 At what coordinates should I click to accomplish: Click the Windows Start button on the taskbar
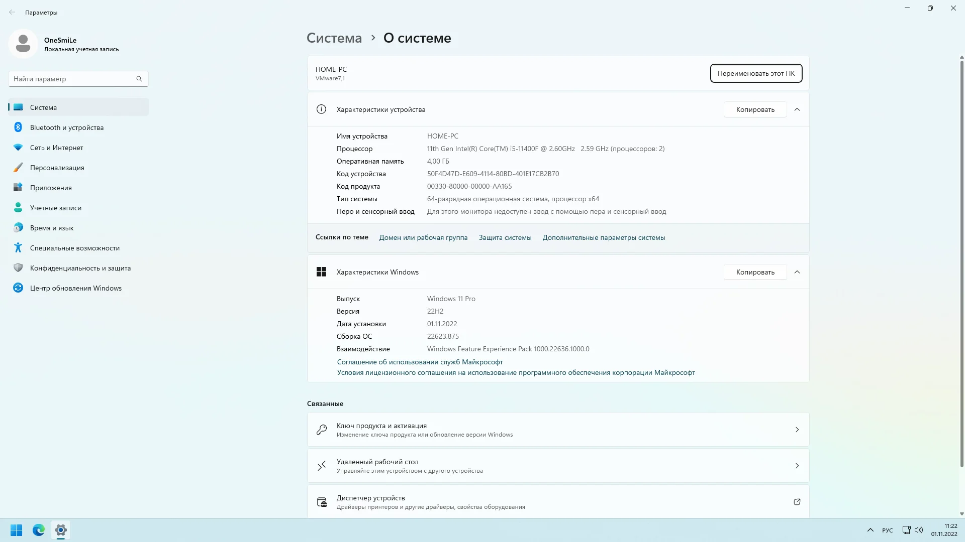[16, 530]
